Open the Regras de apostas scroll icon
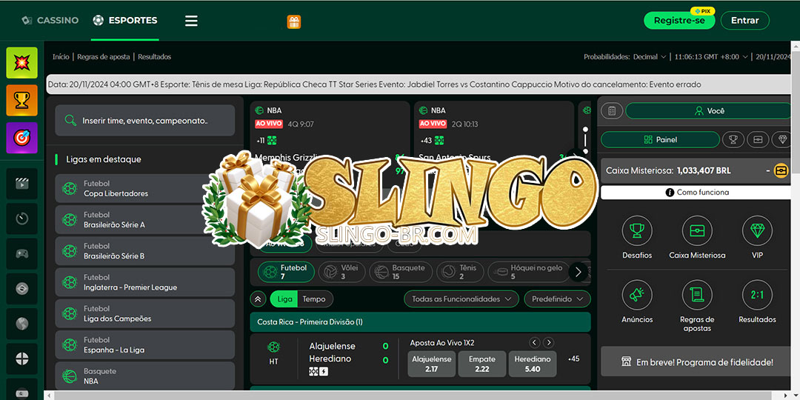The height and width of the screenshot is (400, 800). click(x=698, y=295)
